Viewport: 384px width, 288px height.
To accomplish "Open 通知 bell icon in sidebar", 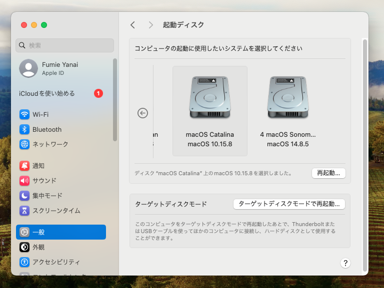I will [x=24, y=166].
